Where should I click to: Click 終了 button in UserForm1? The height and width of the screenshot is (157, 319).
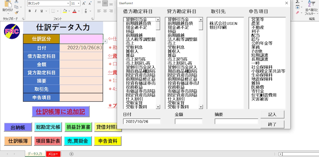pyautogui.click(x=272, y=124)
